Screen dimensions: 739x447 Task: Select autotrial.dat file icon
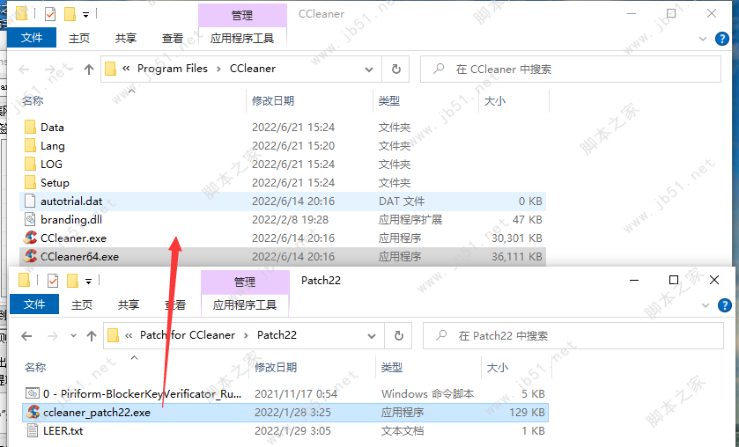point(30,202)
